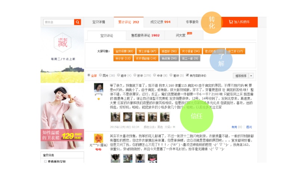Image resolution: width=299 pixels, height=187 pixels.
Task: Filter by the 料子好 (12) tag
Action: [x=123, y=58]
